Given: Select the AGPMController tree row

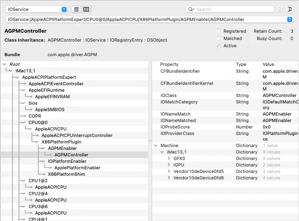Looking at the screenshot, I should tap(74, 155).
